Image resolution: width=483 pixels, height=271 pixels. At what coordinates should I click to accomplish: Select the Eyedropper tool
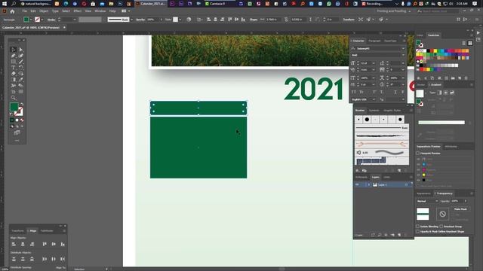click(x=20, y=80)
